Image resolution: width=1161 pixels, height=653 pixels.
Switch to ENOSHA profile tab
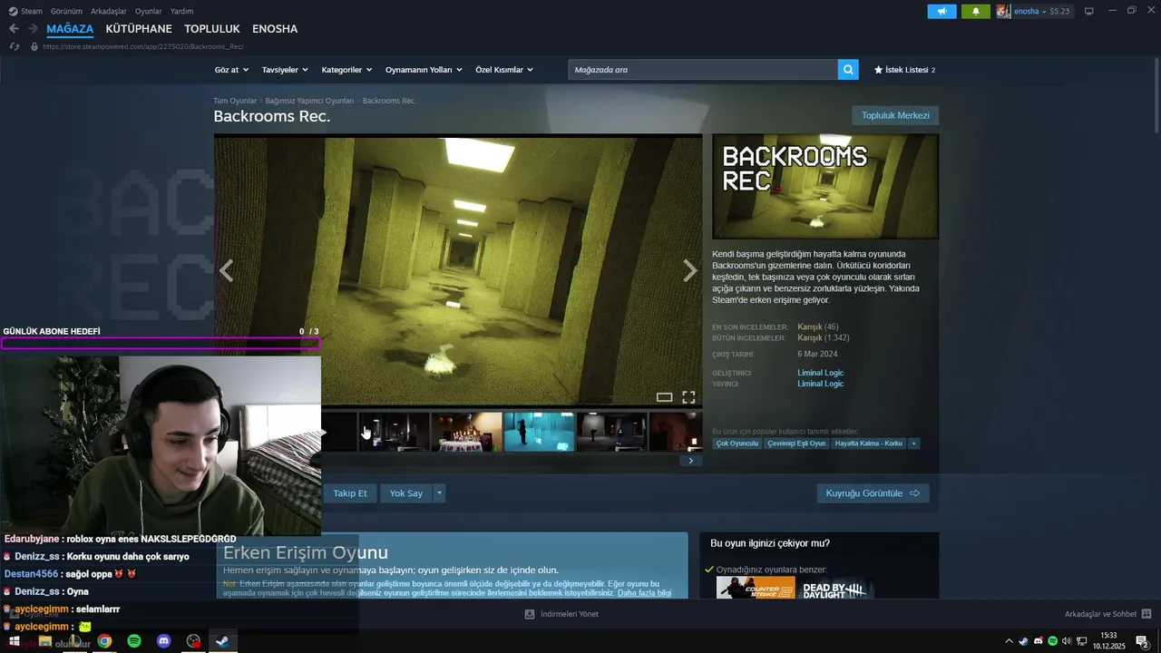click(275, 29)
